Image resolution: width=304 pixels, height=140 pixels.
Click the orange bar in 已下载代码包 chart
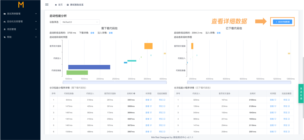(192, 46)
